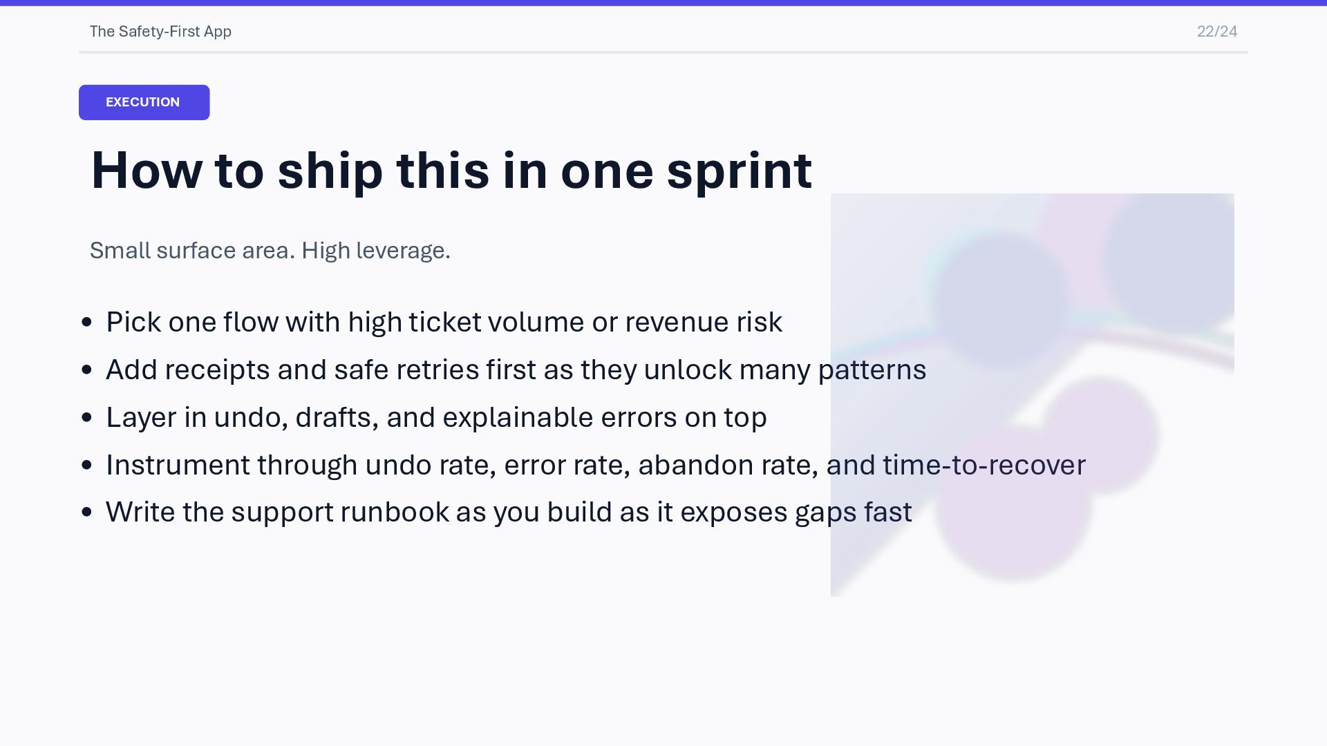Image resolution: width=1327 pixels, height=746 pixels.
Task: Select the 'How to ship this in one sprint' title
Action: coord(451,170)
